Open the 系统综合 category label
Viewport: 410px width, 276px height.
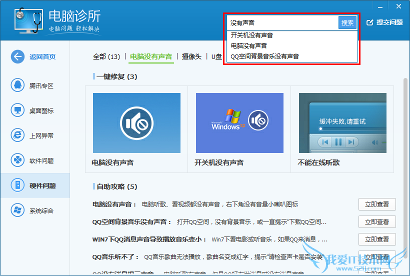pos(41,211)
